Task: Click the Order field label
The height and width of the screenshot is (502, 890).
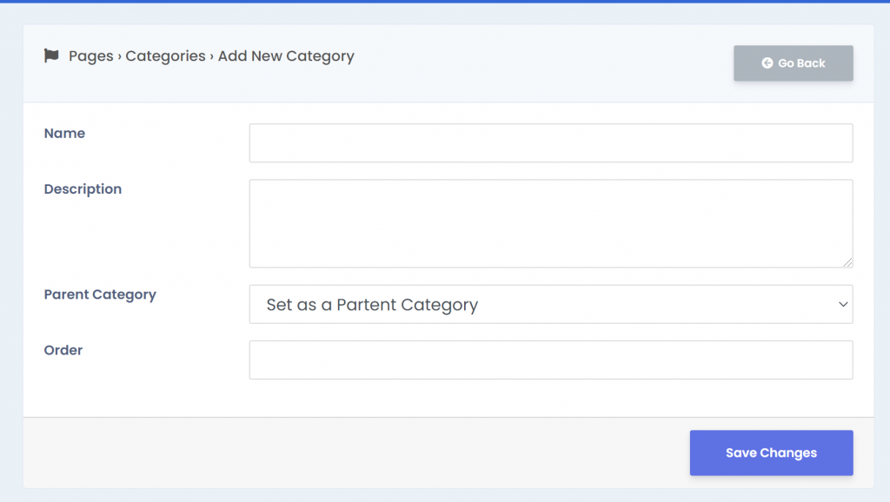Action: [63, 350]
